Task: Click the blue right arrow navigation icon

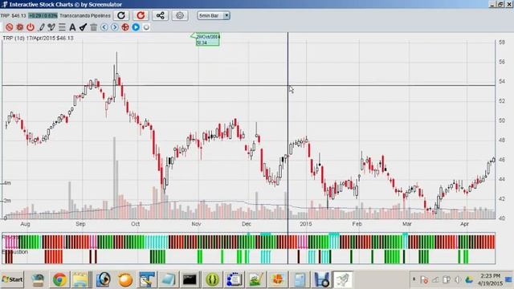Action: (x=115, y=27)
